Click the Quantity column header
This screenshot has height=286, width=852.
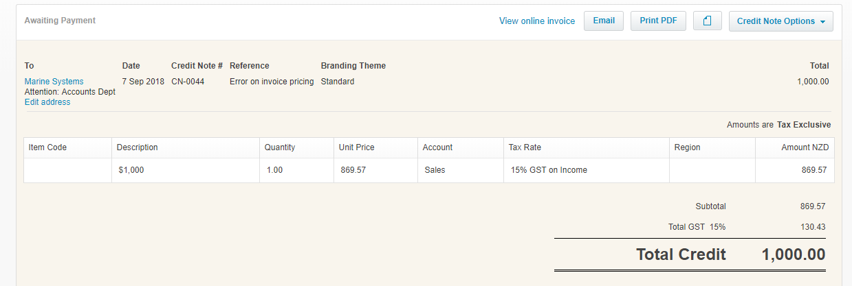tap(296, 147)
